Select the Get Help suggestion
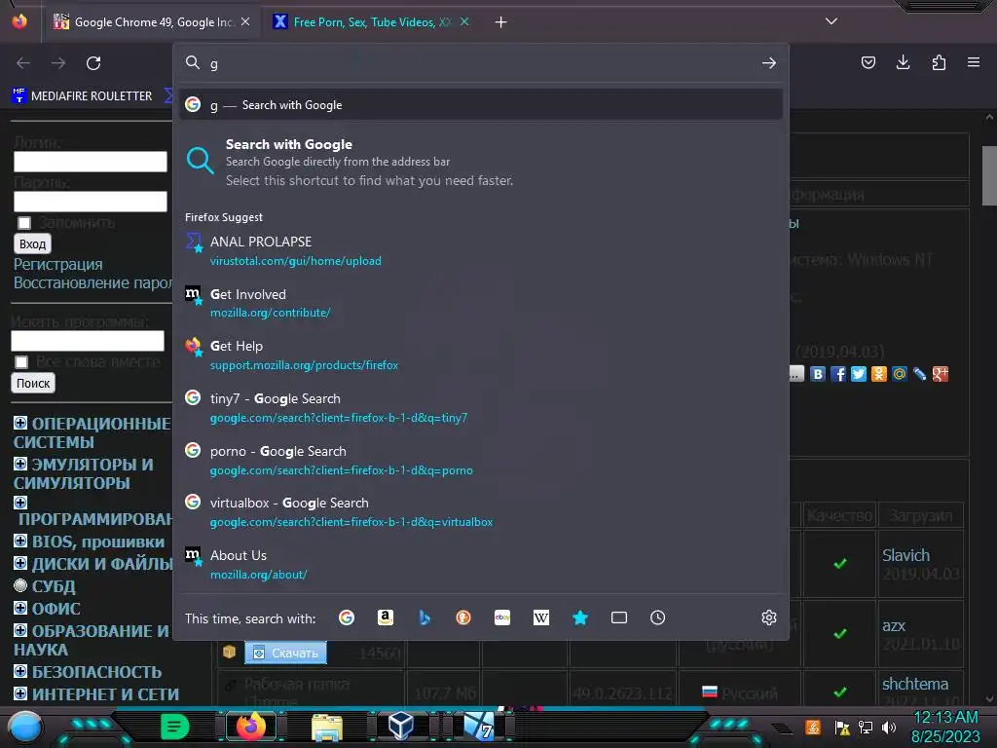Screen dimensions: 997x748 pyautogui.click(x=481, y=355)
